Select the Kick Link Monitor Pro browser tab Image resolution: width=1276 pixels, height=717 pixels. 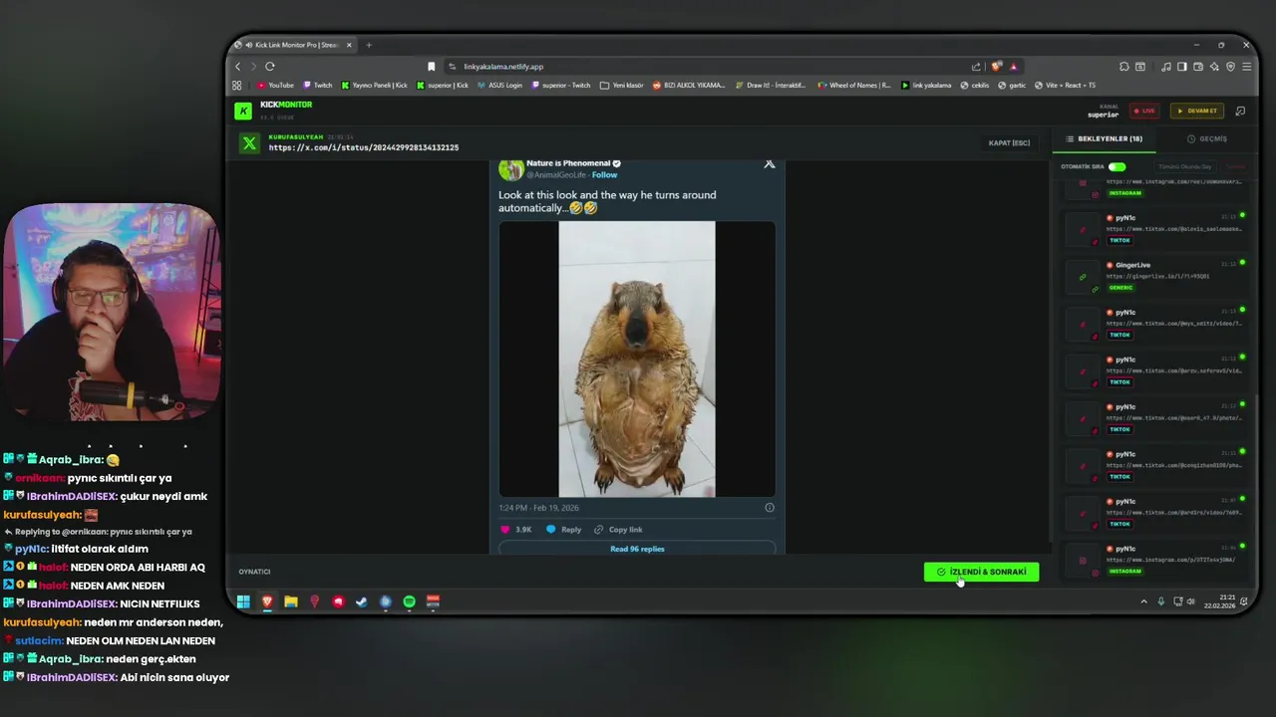(x=294, y=45)
